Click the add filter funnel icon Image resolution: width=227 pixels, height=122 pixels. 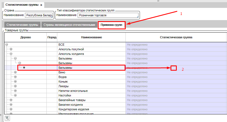[x=7, y=118]
